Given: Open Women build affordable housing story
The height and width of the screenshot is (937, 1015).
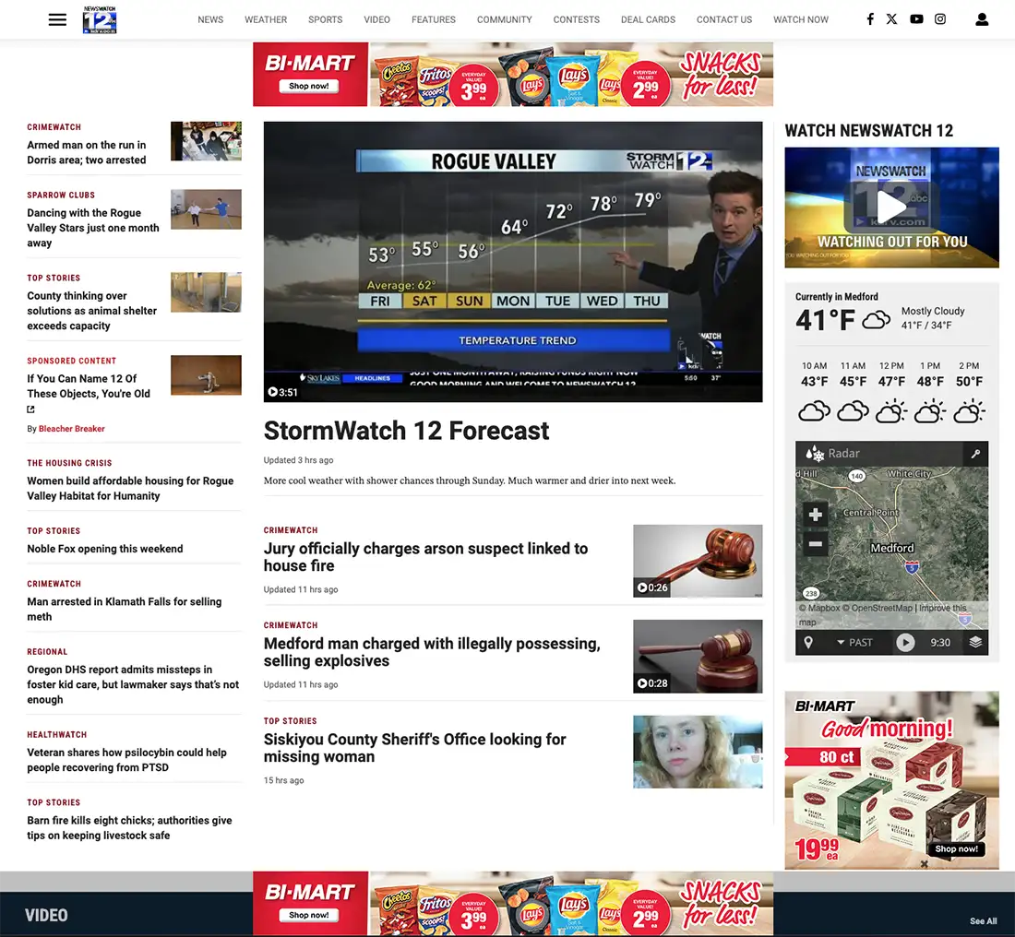Looking at the screenshot, I should 130,488.
